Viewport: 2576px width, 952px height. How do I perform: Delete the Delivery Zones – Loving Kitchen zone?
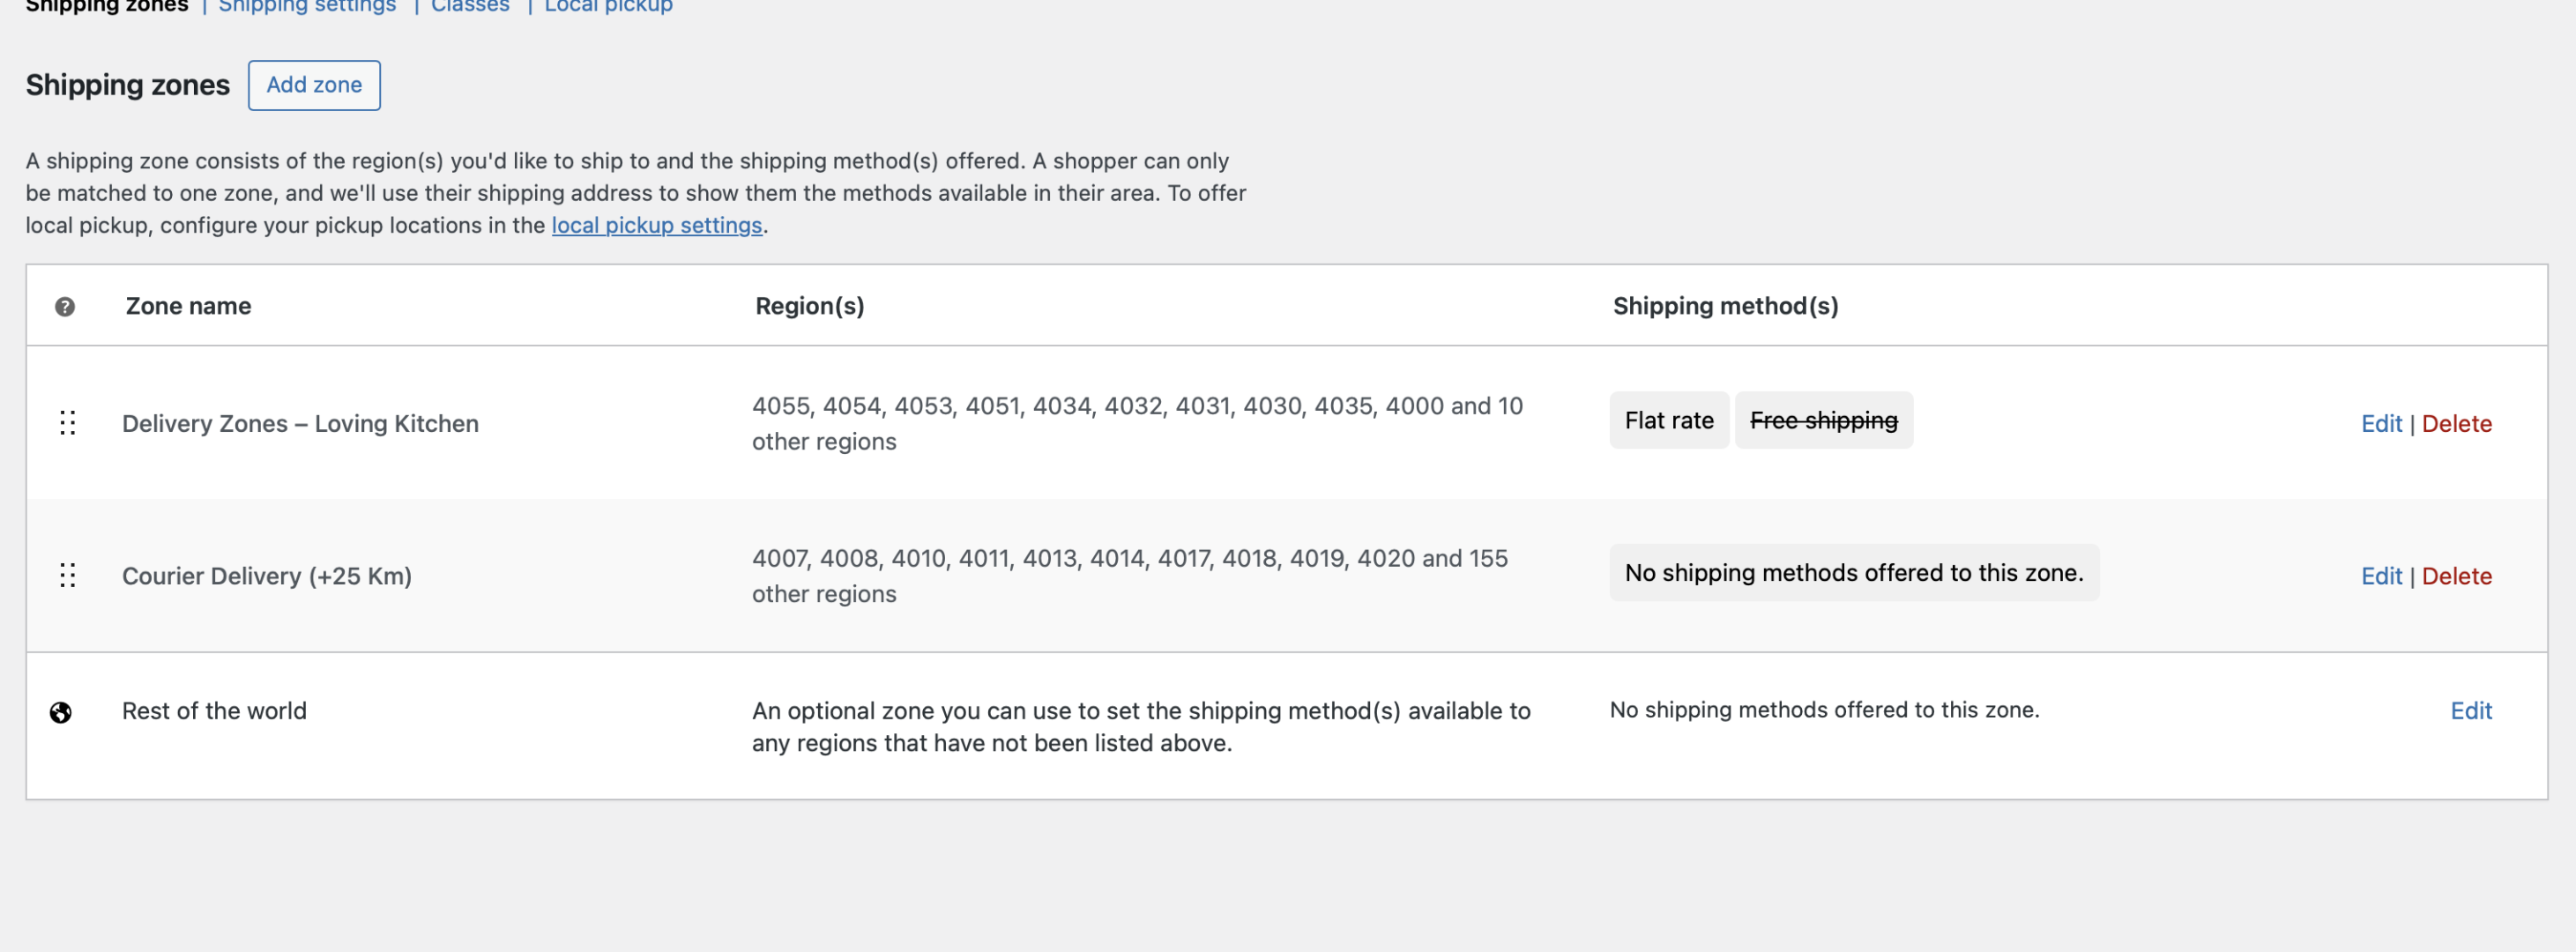point(2456,423)
